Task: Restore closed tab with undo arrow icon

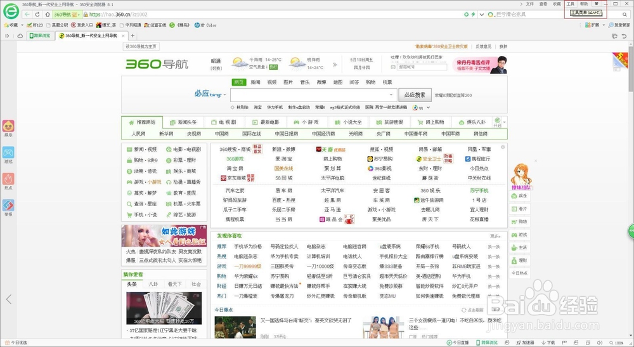Action: 624,36
